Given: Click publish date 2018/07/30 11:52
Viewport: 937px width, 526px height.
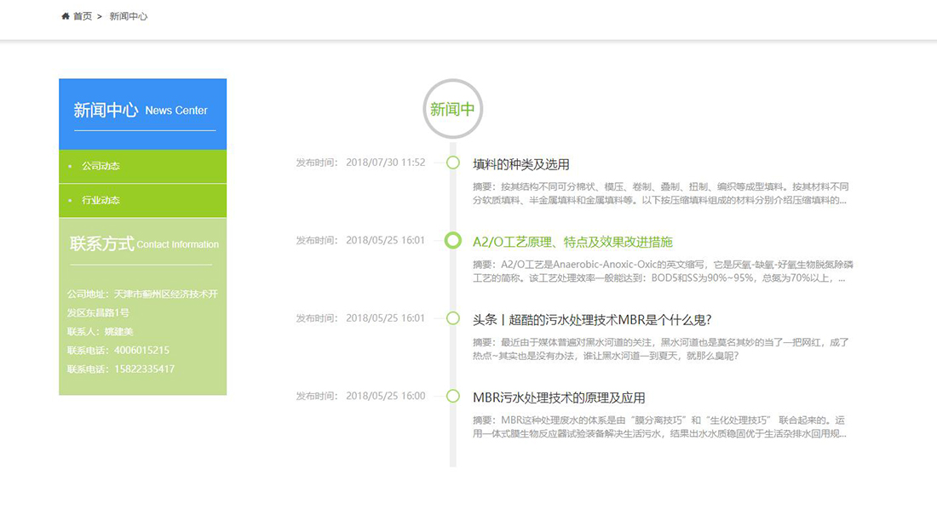Looking at the screenshot, I should point(385,163).
